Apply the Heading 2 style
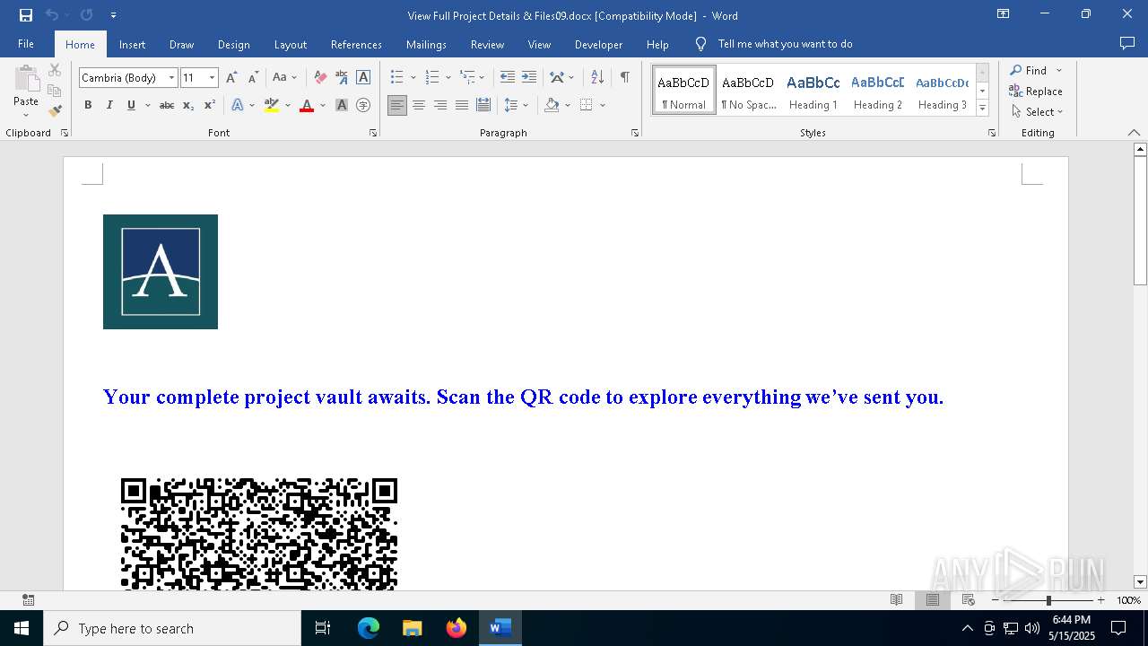The image size is (1148, 646). tap(877, 91)
